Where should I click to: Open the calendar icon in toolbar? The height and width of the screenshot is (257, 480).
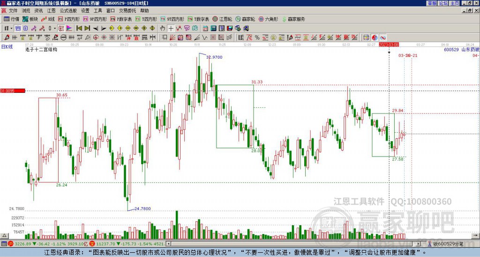[x=205, y=29]
